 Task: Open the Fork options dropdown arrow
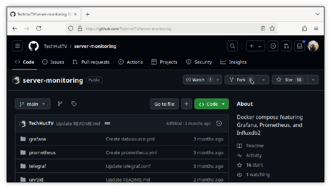(264, 80)
